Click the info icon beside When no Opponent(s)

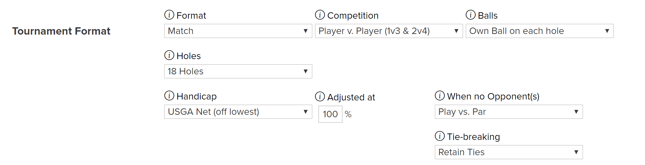[x=440, y=96]
